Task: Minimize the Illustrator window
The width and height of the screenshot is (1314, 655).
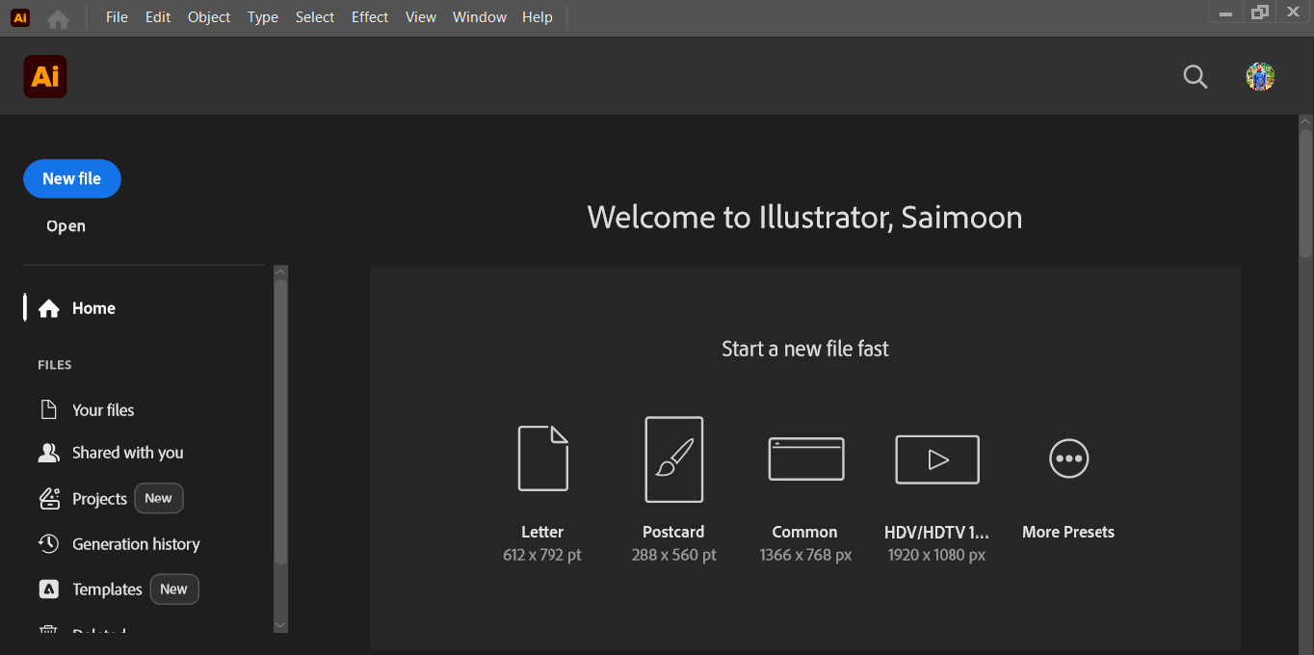Action: (1225, 13)
